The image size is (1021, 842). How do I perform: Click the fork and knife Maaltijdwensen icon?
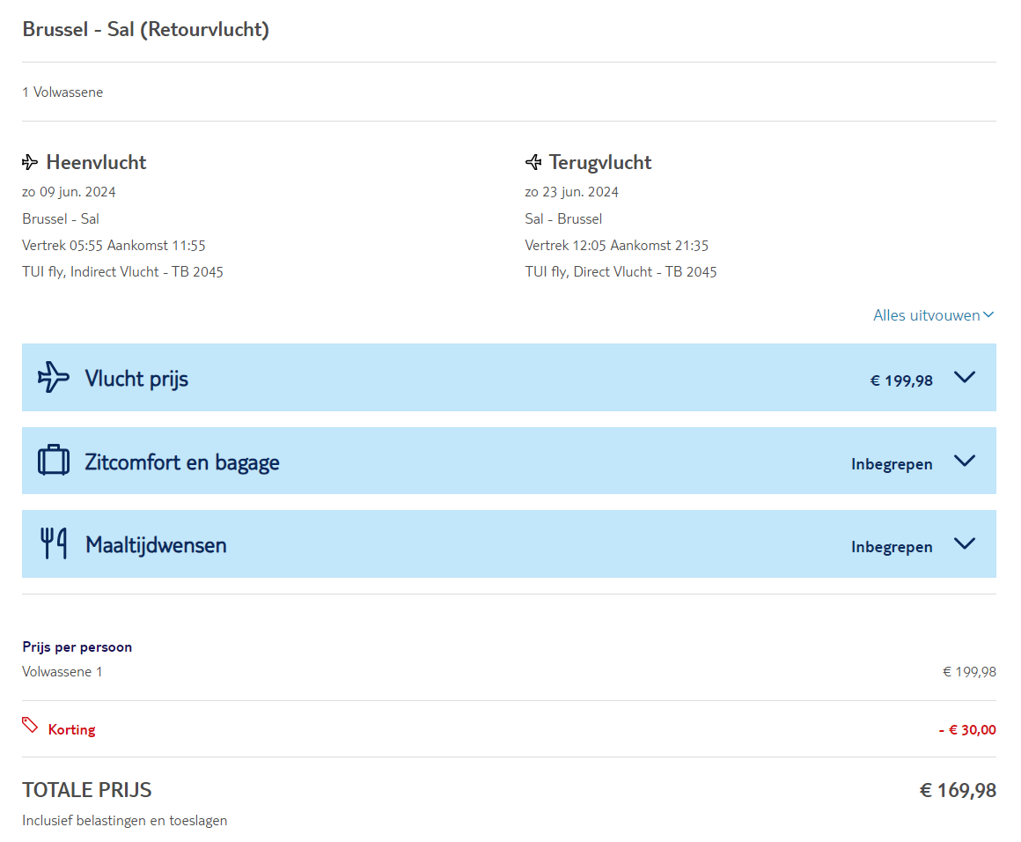click(x=54, y=544)
